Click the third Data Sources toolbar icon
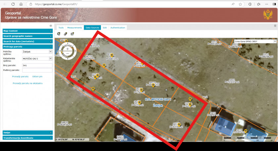This screenshot has width=278, height=151. click(x=72, y=33)
